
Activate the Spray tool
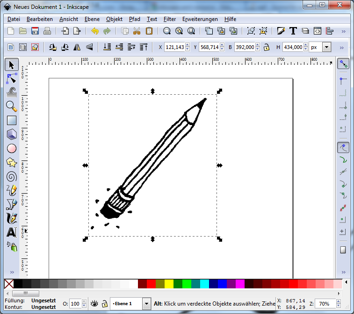click(x=12, y=247)
